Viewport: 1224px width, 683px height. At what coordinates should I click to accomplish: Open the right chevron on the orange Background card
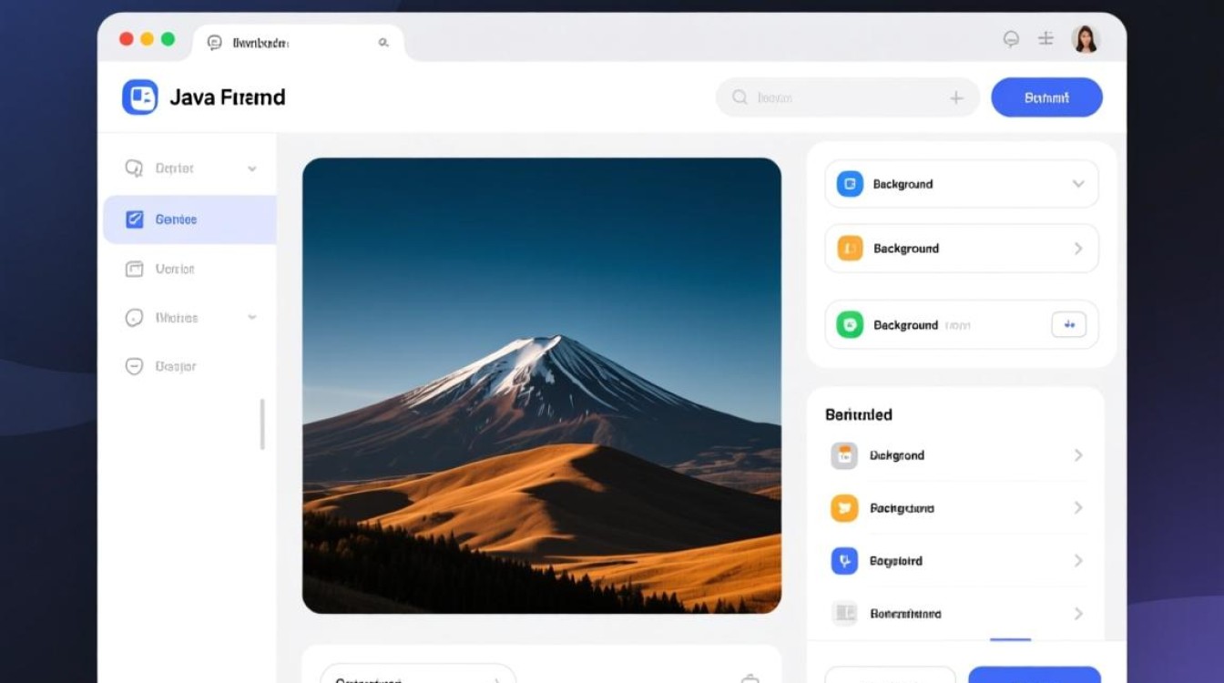coord(1078,249)
